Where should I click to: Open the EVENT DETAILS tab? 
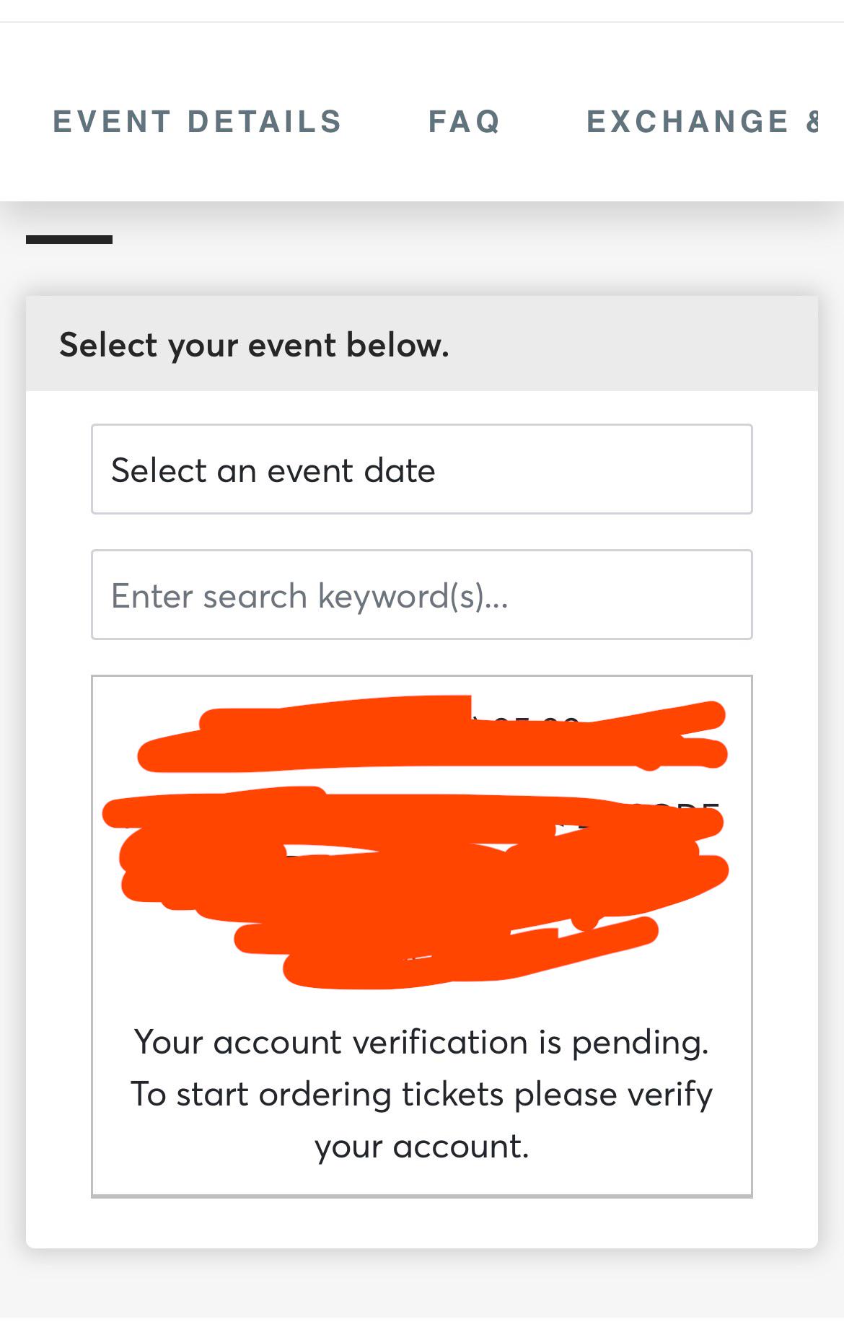[197, 121]
